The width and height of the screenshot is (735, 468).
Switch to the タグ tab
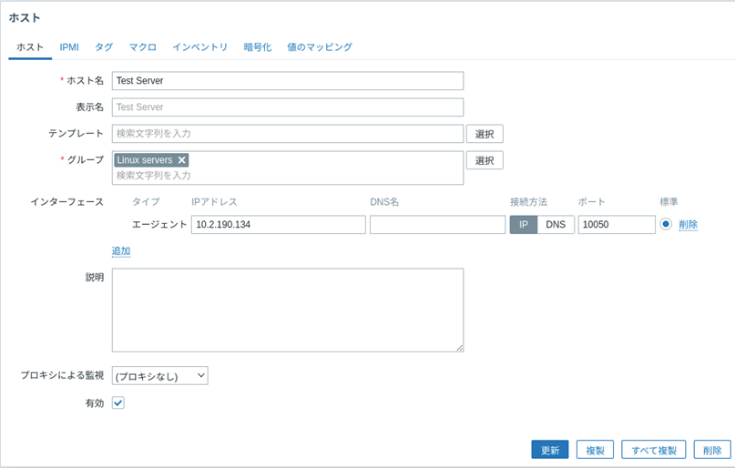104,46
